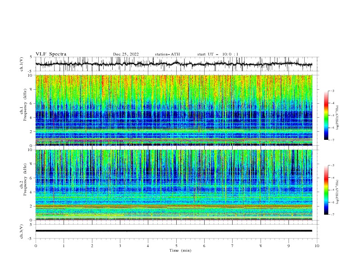Select lower color bar "log(PSD)(V²/Hz)" label

337,192
